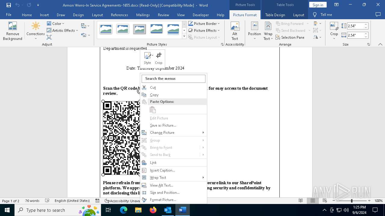
Task: Open the Size dialog launcher
Action: [x=368, y=44]
